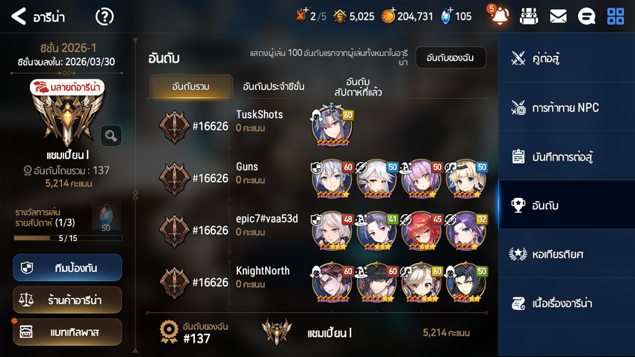The height and width of the screenshot is (357, 635).
Task: Switch to the อันดับสัปดาห์ที่แล้ว tab
Action: point(358,87)
